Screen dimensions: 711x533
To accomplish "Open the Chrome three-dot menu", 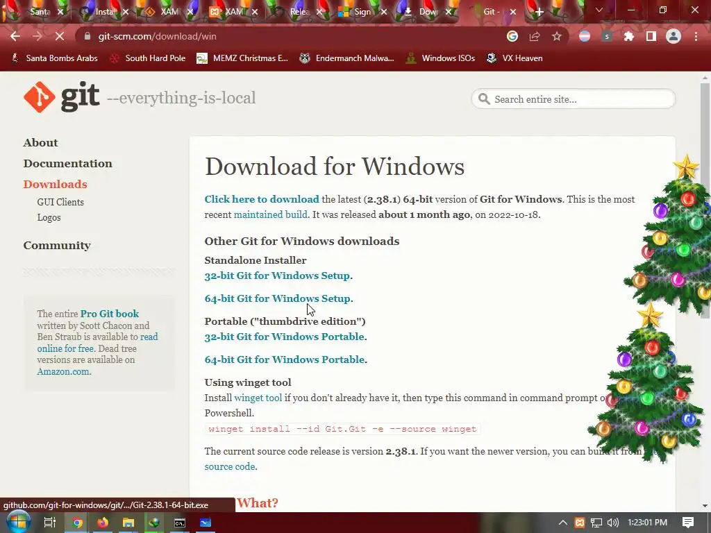I will [x=696, y=36].
